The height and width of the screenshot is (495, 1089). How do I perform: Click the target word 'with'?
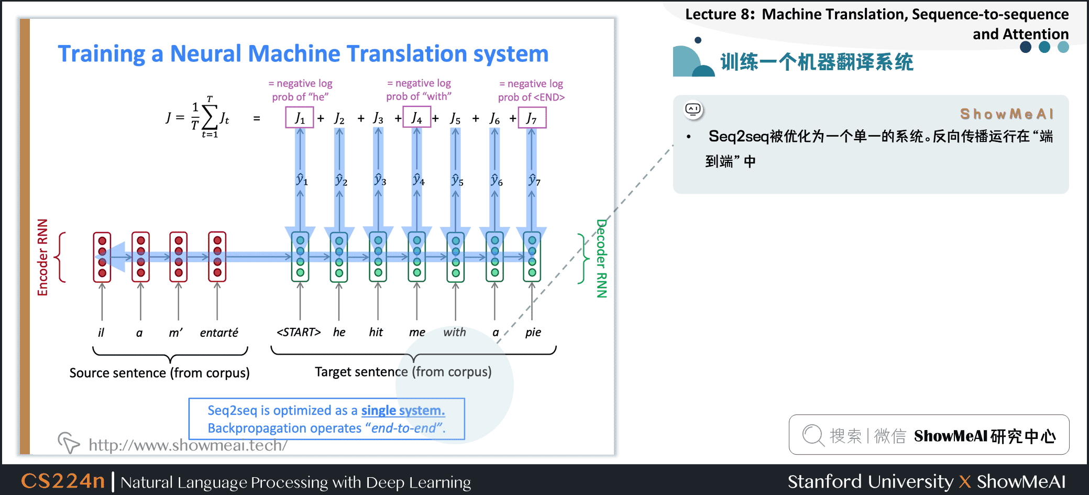455,332
